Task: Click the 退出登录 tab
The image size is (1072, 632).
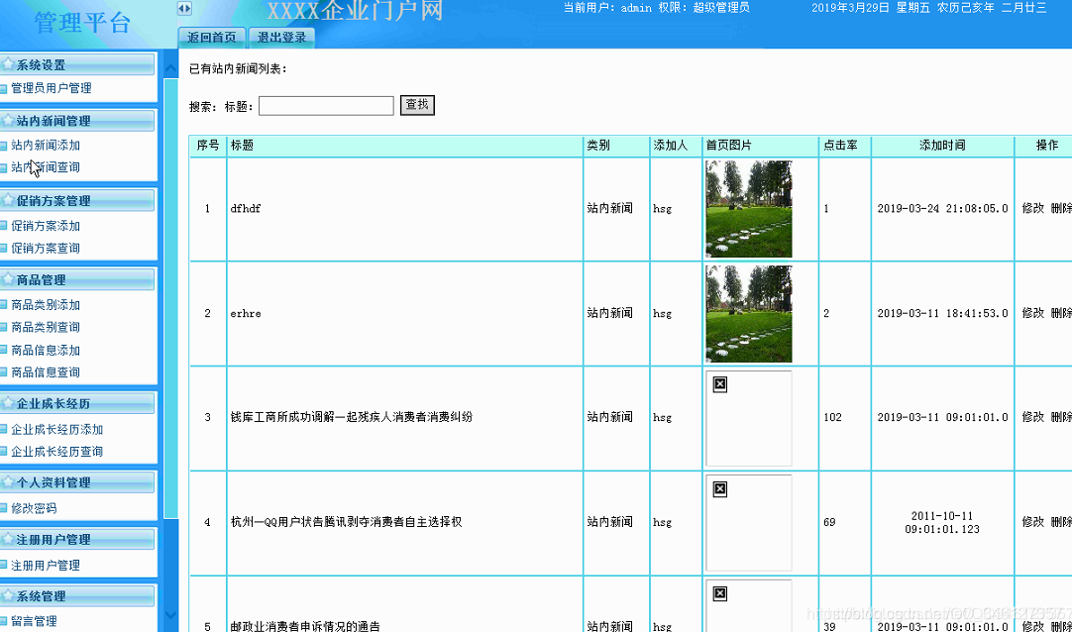Action: point(281,38)
